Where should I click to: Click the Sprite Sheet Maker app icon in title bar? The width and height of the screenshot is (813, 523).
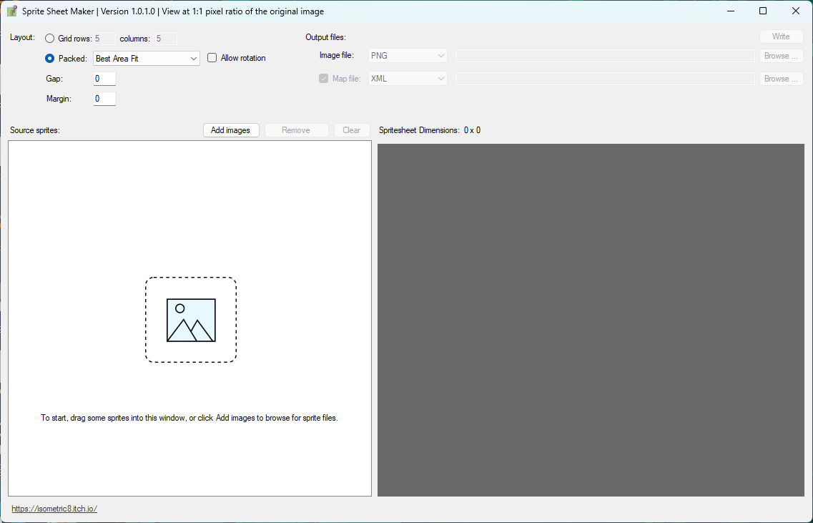[x=12, y=11]
